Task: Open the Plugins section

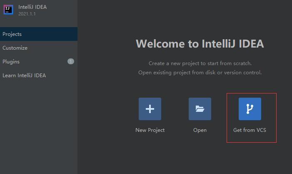Action: (11, 62)
